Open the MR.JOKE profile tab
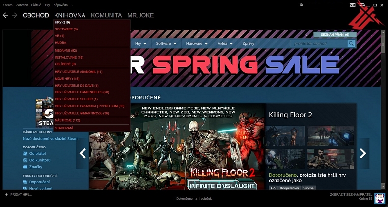The height and width of the screenshot is (207, 388). tap(140, 15)
